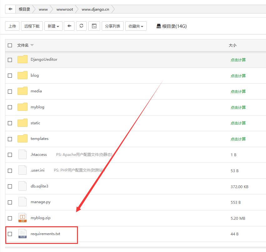Screen dimensions: 266x252
Task: Select the manage.py checkbox
Action: pos(10,202)
